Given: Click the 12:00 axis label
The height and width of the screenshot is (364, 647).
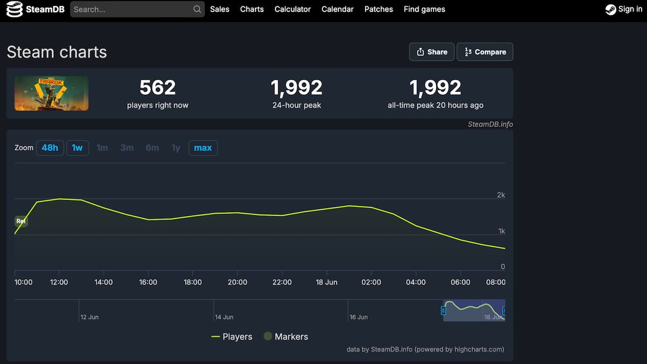Looking at the screenshot, I should [x=59, y=282].
